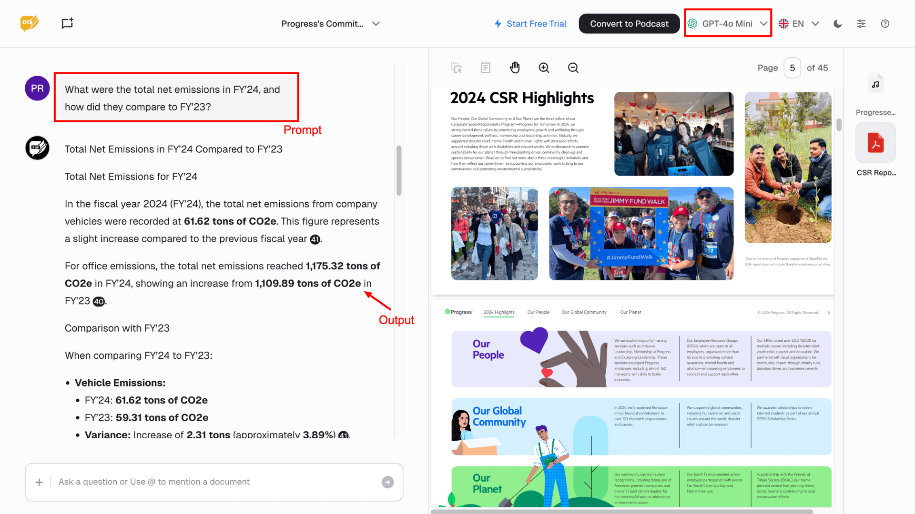
Task: Click the chat panel scrollbar
Action: tap(399, 170)
